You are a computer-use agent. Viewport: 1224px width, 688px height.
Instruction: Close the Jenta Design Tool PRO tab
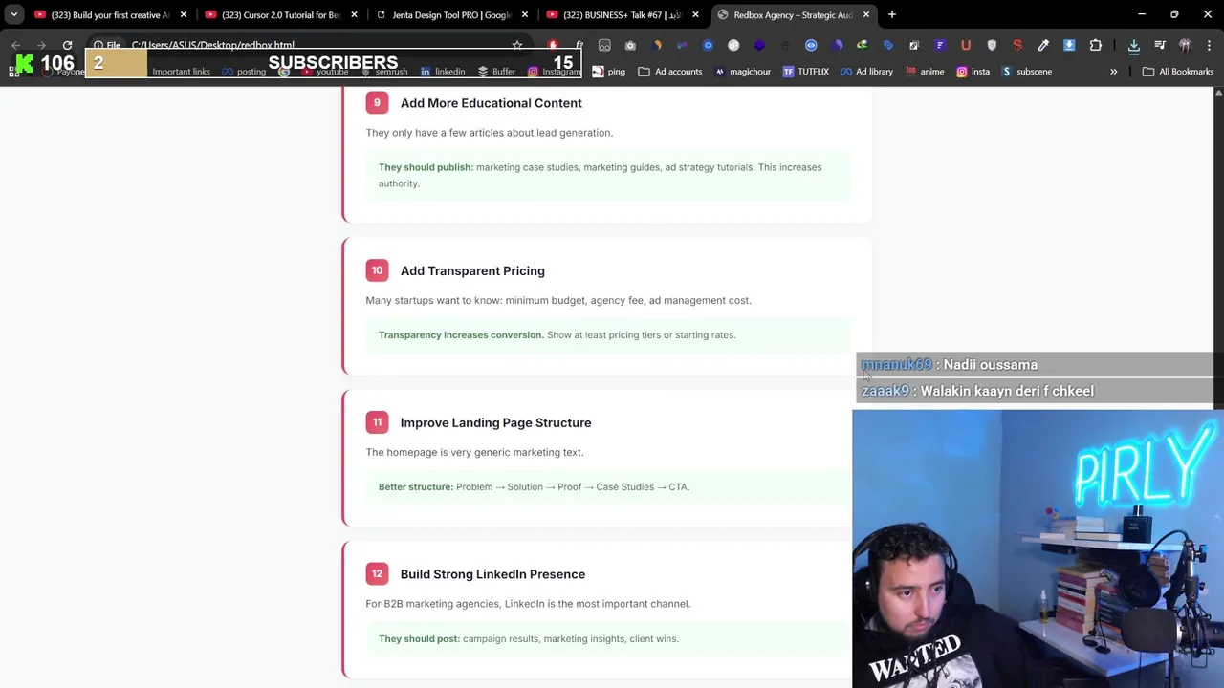(x=525, y=14)
